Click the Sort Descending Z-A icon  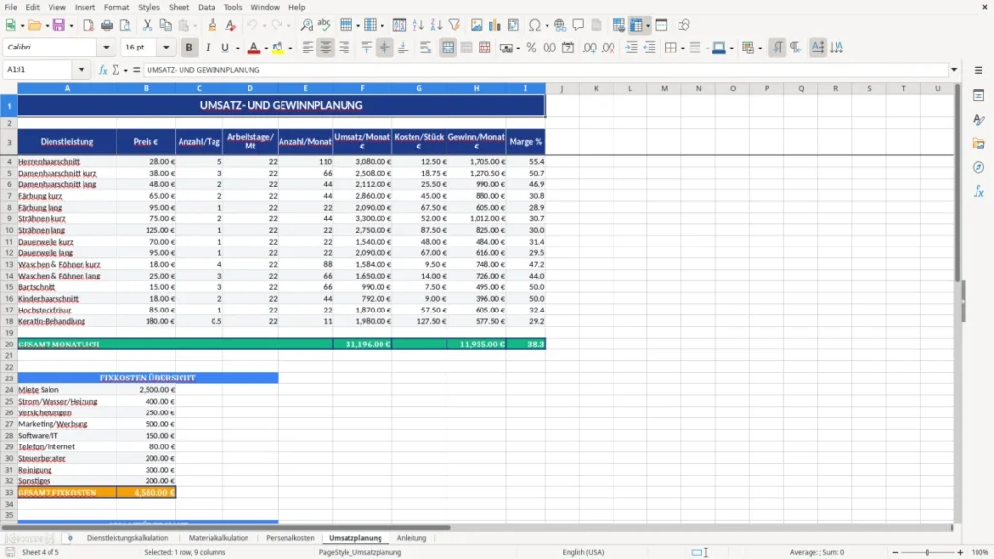coord(436,25)
